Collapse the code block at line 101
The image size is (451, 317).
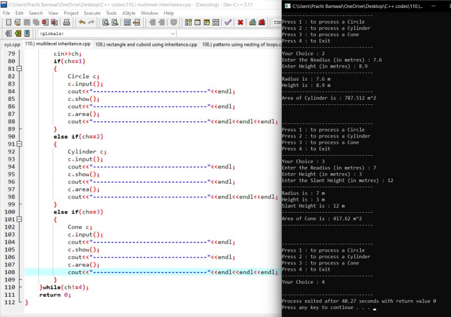pyautogui.click(x=19, y=219)
